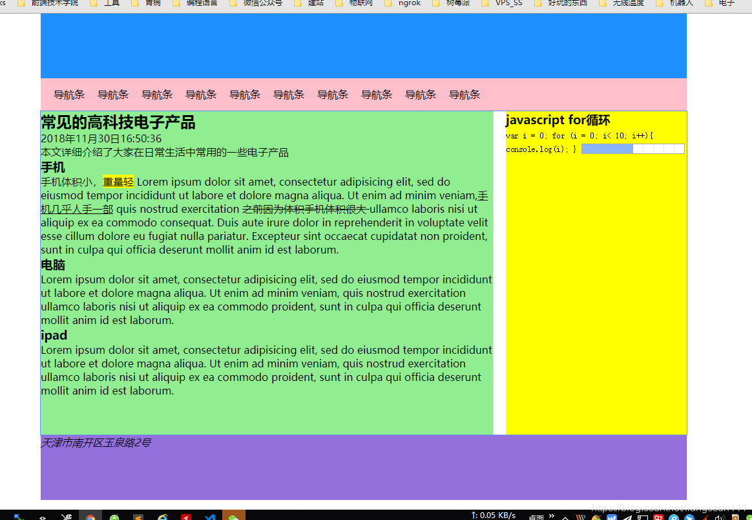Click the footer address 天津市南开区玉泉路2号
The image size is (752, 520).
point(96,442)
